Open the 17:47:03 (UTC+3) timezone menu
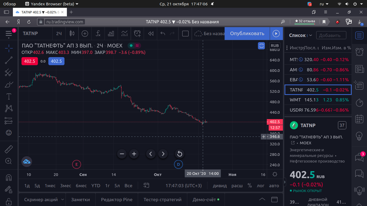The width and height of the screenshot is (367, 206). pyautogui.click(x=184, y=186)
